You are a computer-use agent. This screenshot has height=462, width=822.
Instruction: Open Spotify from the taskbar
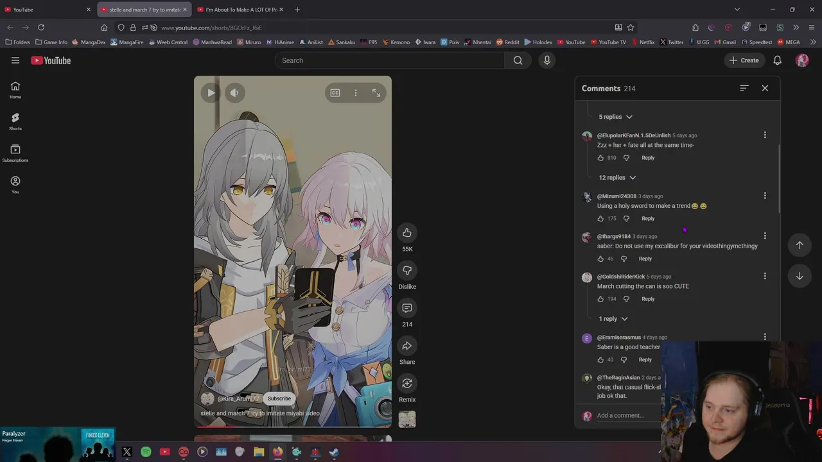pyautogui.click(x=146, y=452)
